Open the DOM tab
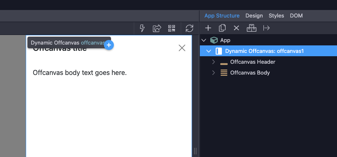Viewport: 337px width, 157px height. point(296,16)
